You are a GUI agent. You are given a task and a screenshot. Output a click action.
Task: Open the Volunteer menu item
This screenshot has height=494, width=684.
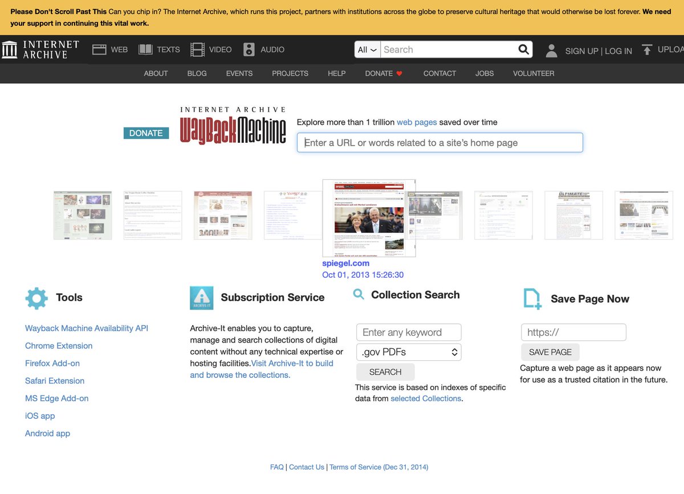[534, 73]
